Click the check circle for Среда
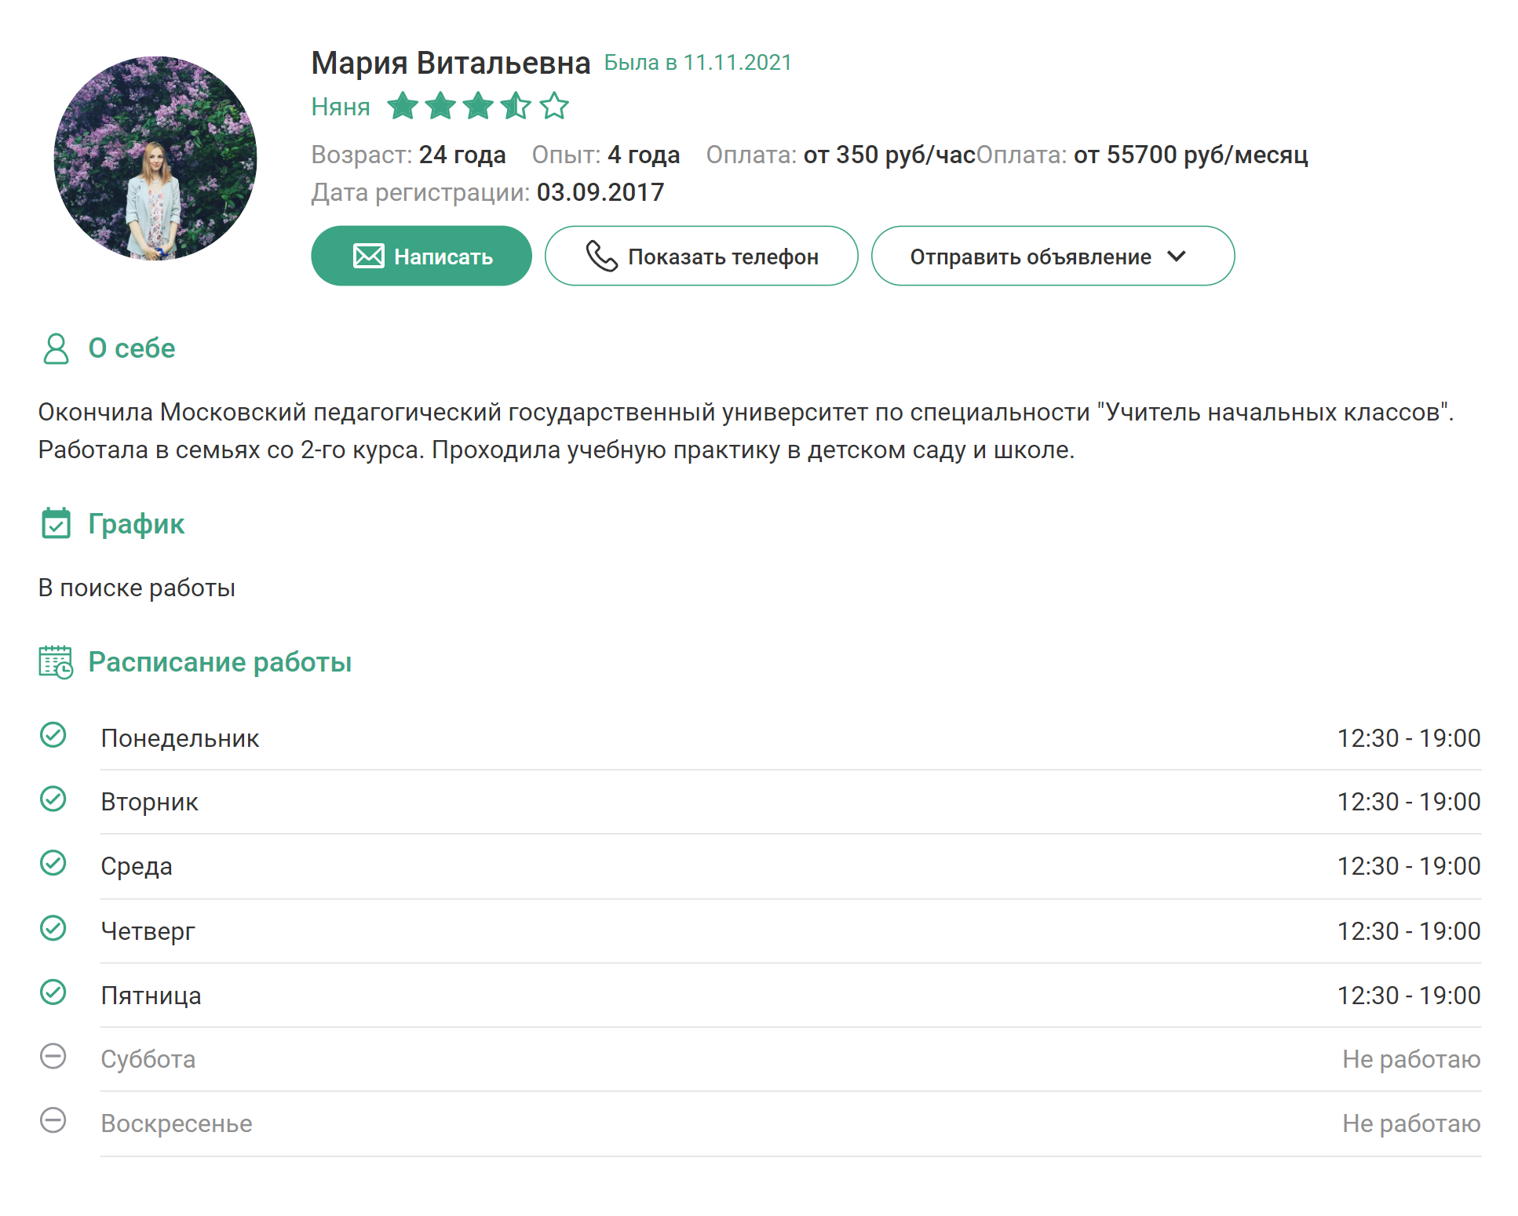The width and height of the screenshot is (1518, 1216). pyautogui.click(x=53, y=863)
